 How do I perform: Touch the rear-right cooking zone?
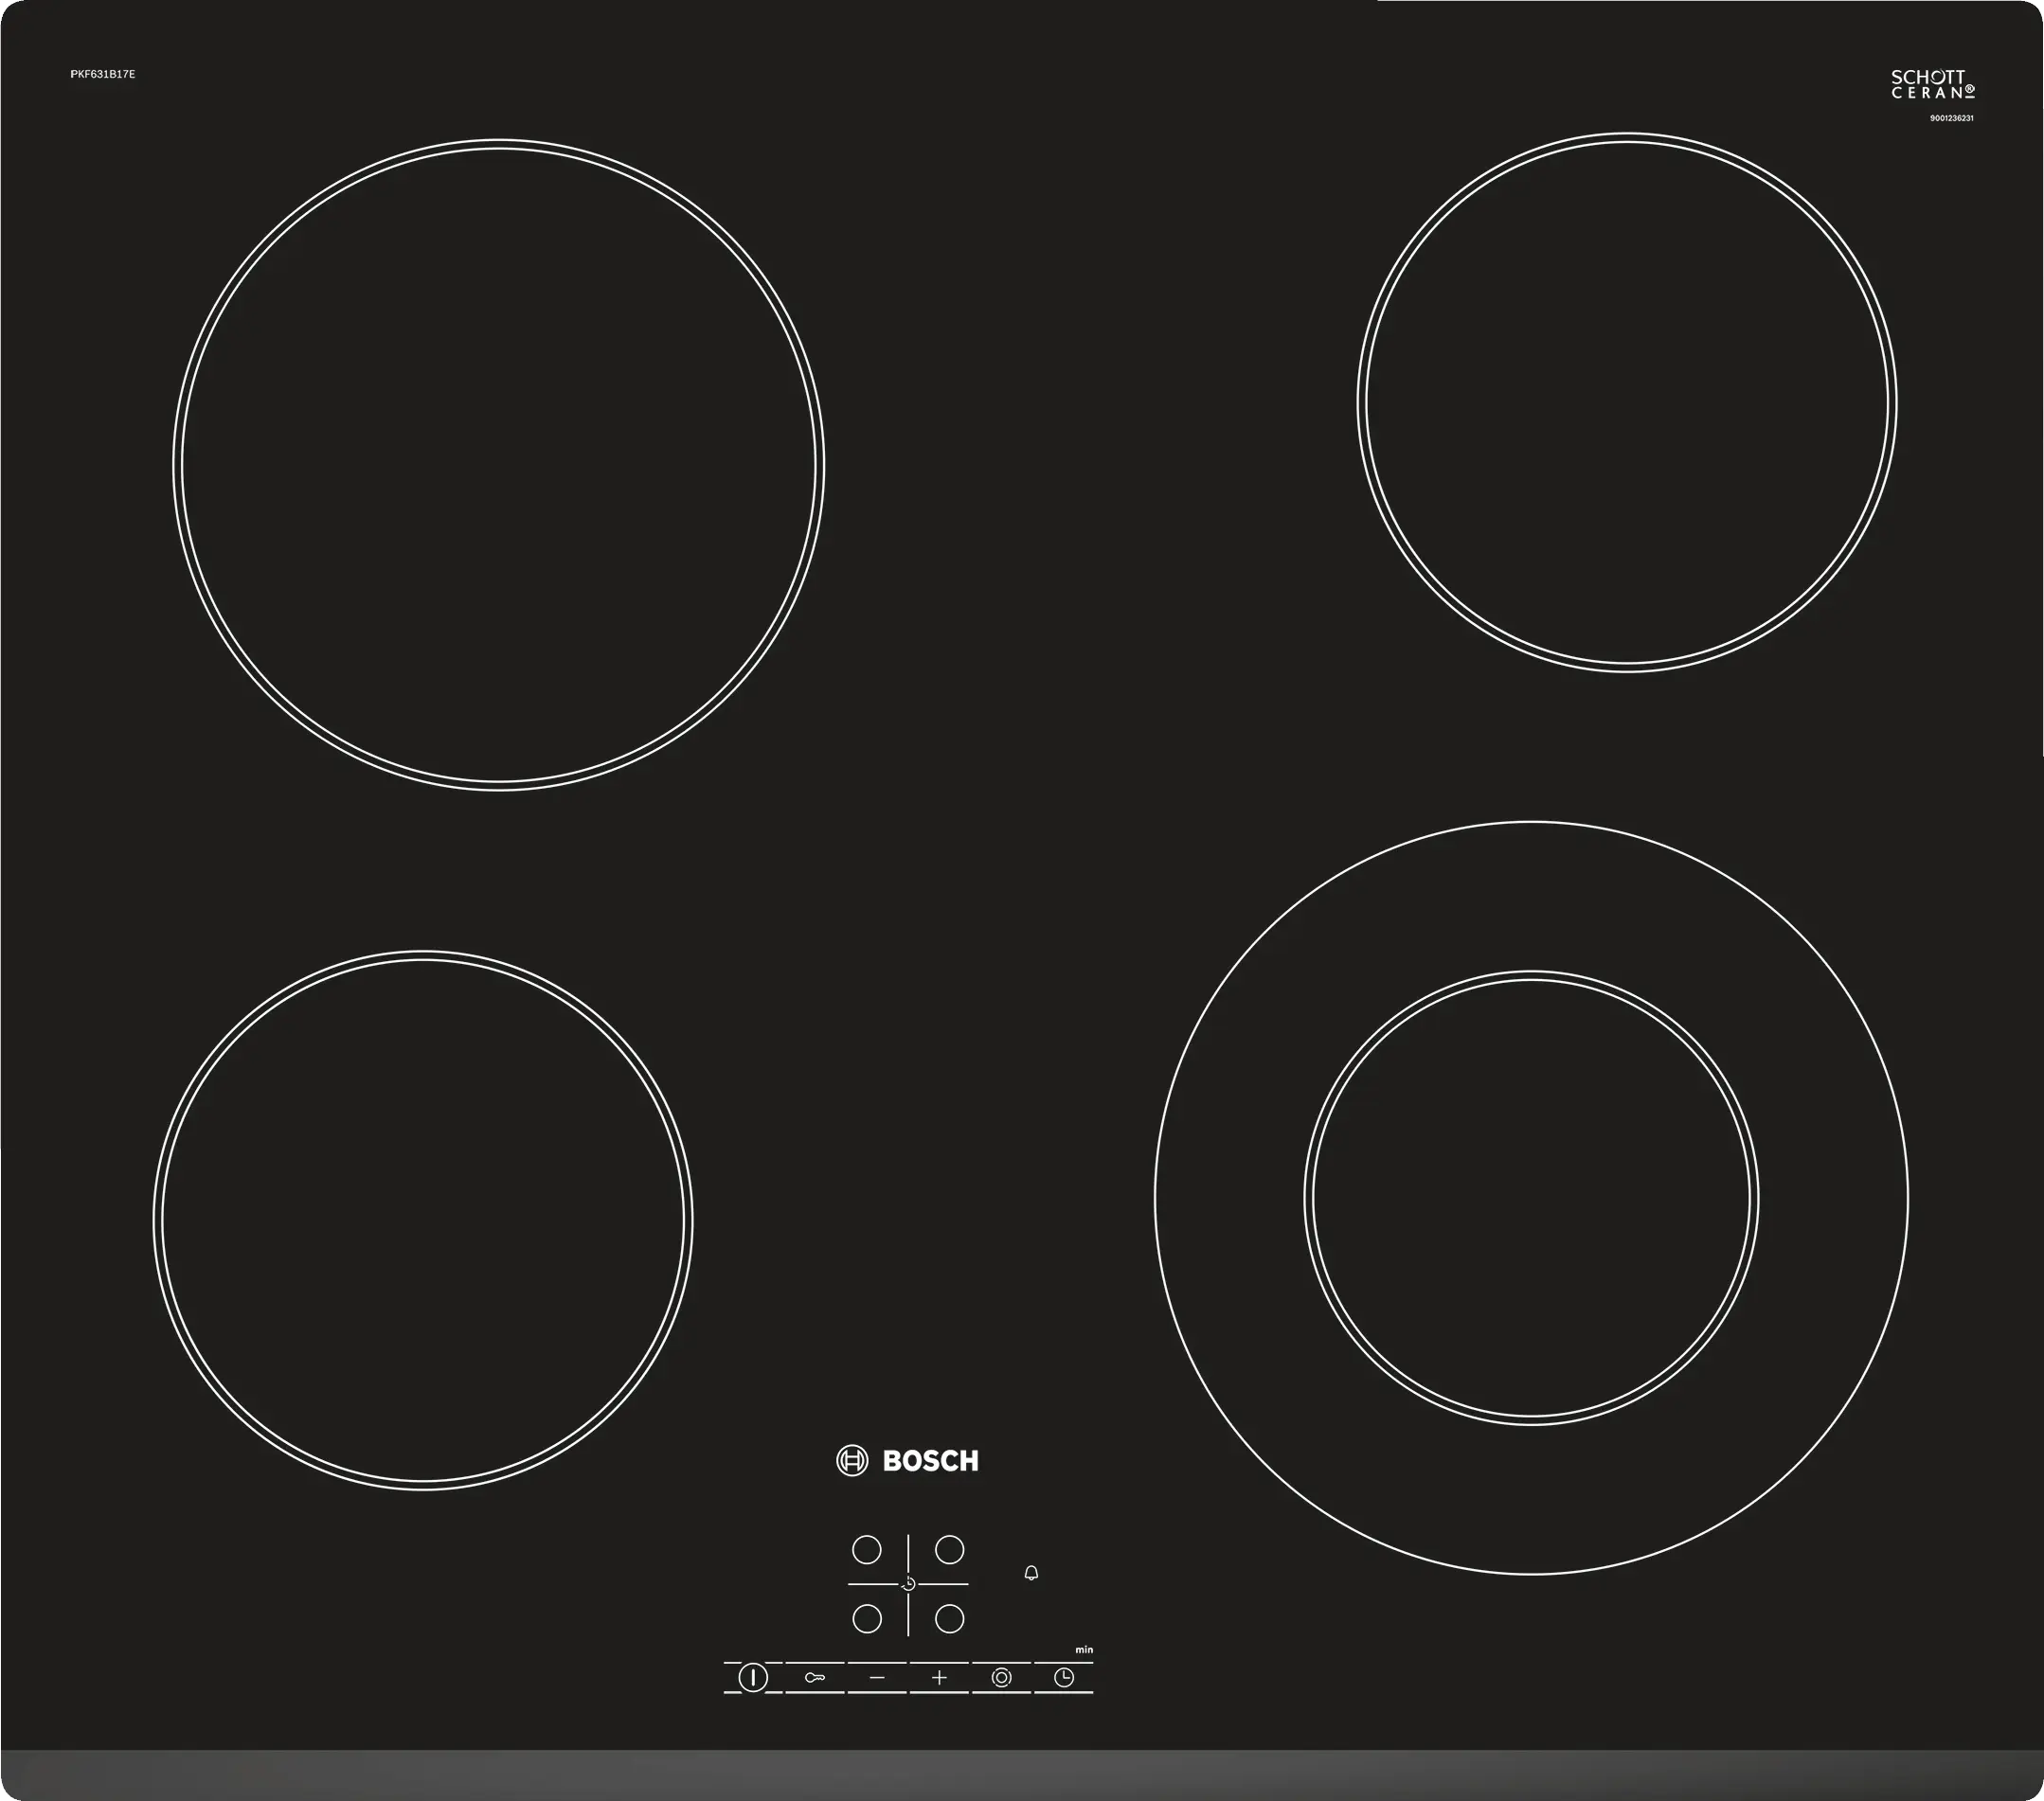[x=1626, y=402]
